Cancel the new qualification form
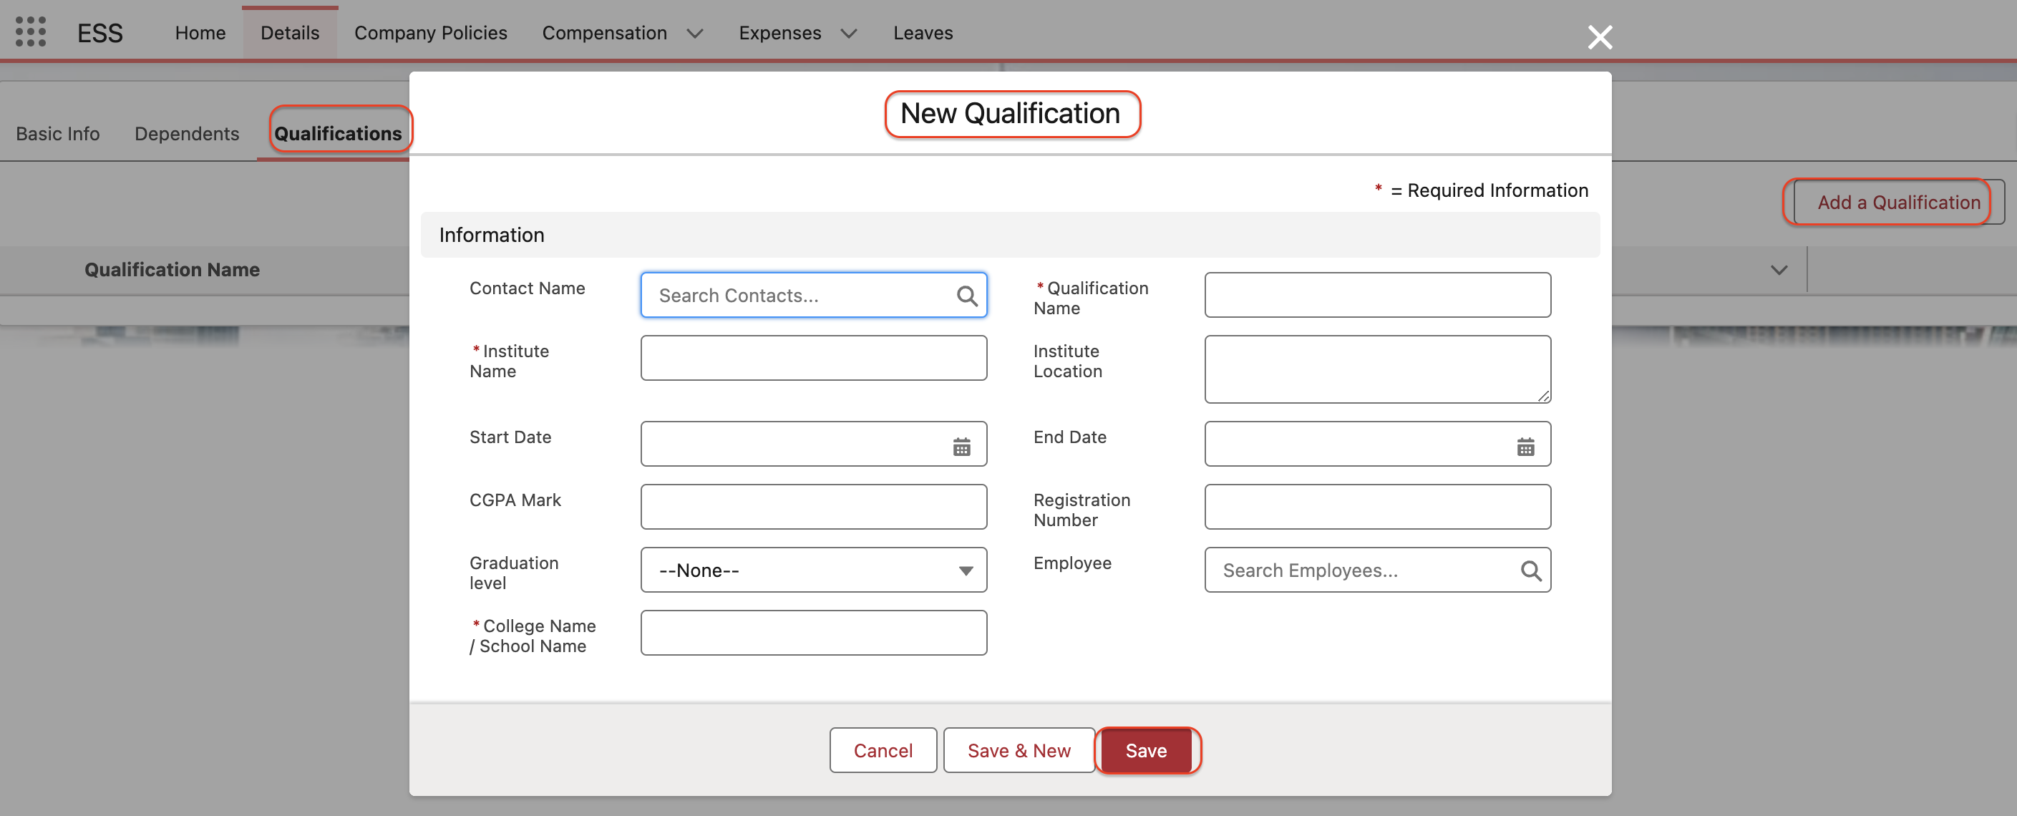Viewport: 2017px width, 816px height. tap(883, 750)
